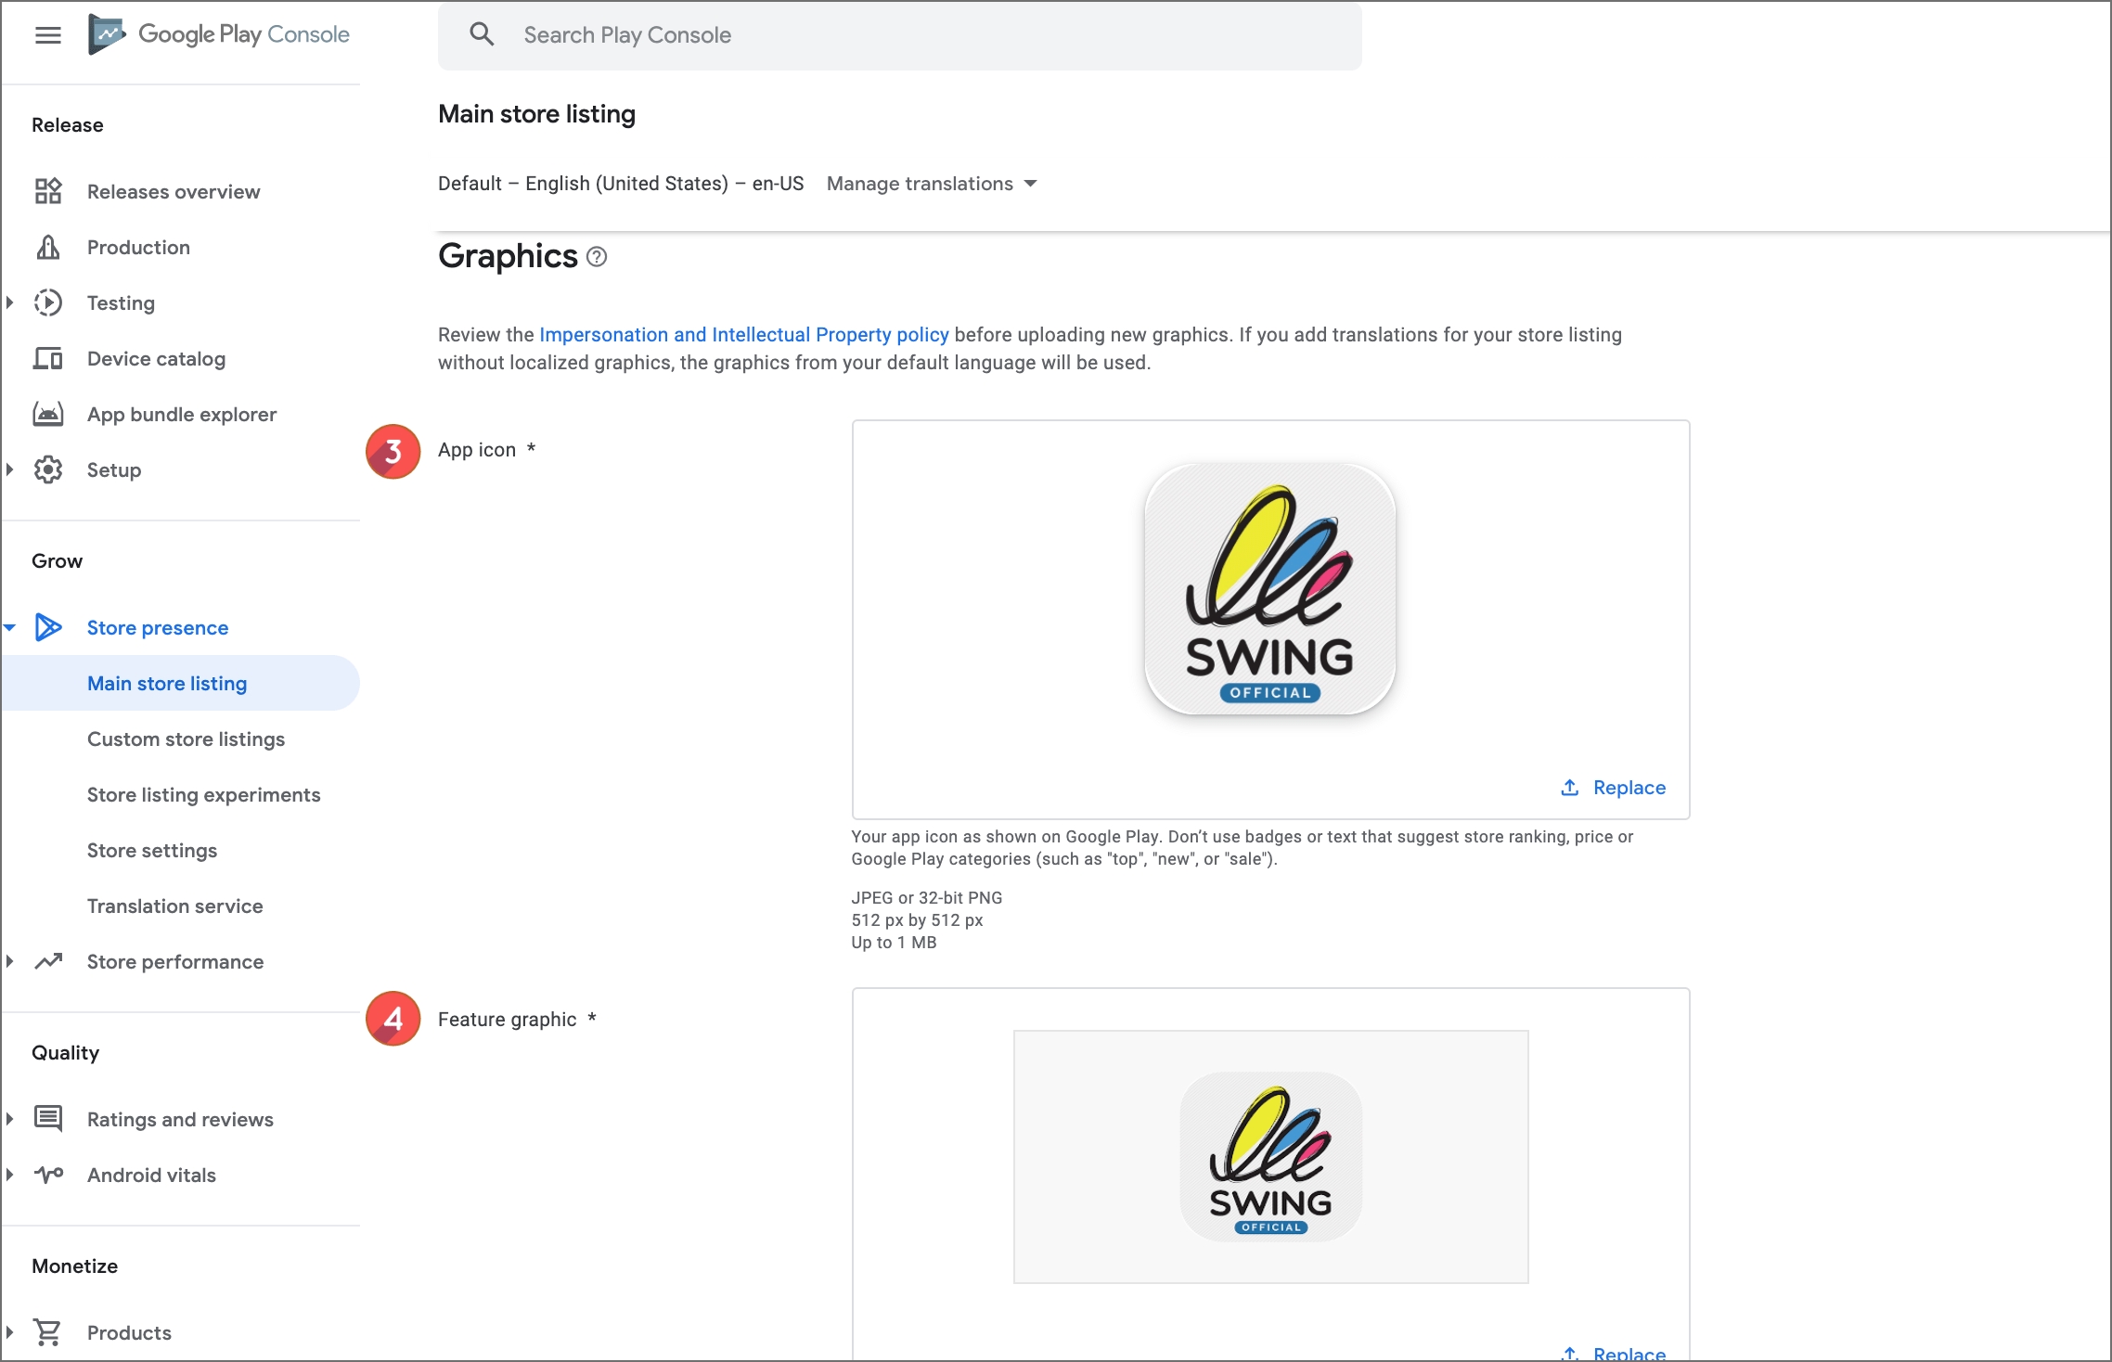This screenshot has width=2112, height=1362.
Task: Click Replace for the App icon
Action: (x=1613, y=788)
